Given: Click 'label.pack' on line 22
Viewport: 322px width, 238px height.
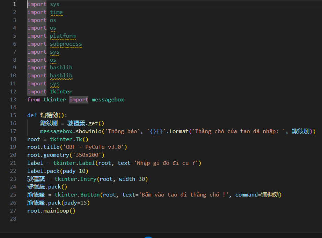Looking at the screenshot, I should (43, 171).
